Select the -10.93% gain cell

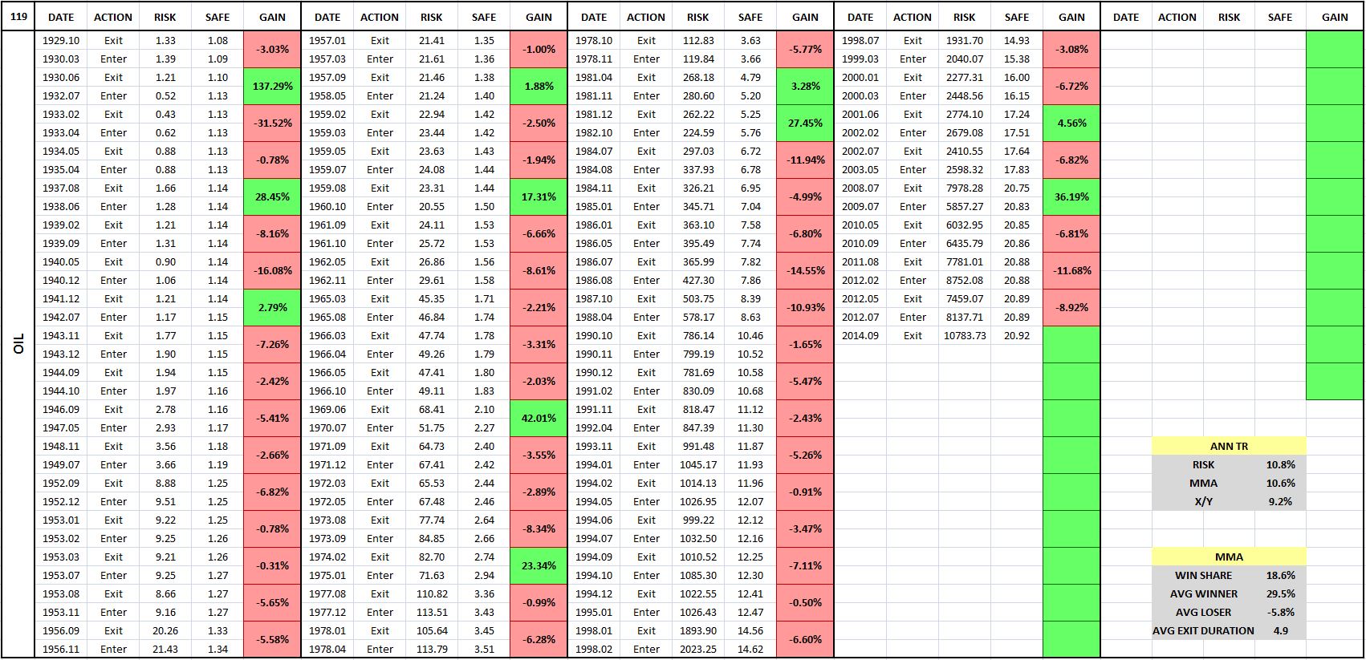(x=805, y=307)
